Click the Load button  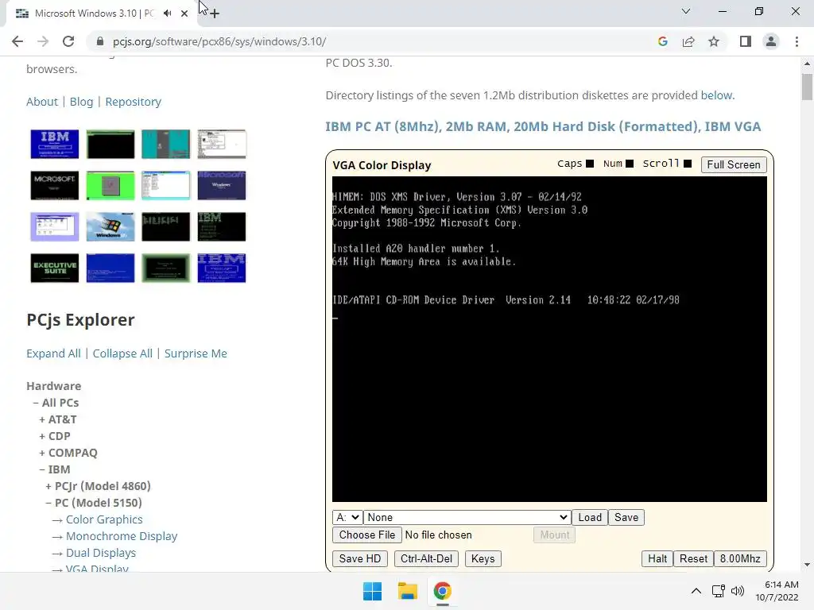[590, 517]
